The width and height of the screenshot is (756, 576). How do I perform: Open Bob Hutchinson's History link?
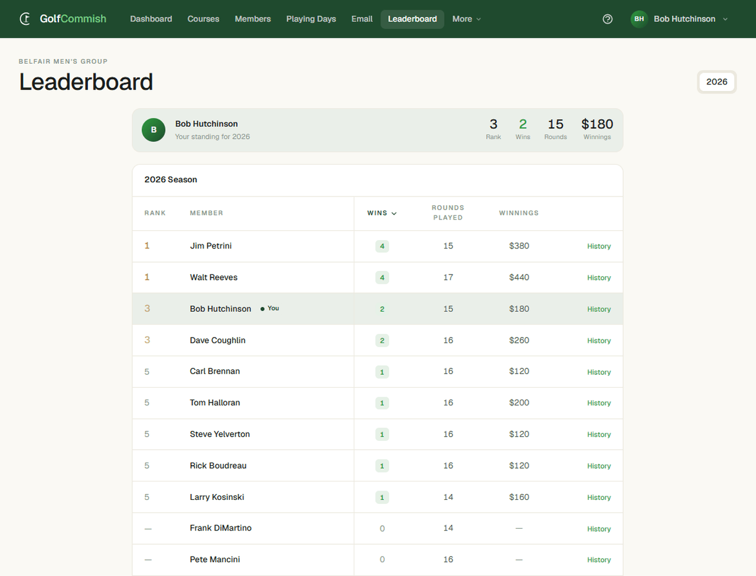click(x=599, y=309)
